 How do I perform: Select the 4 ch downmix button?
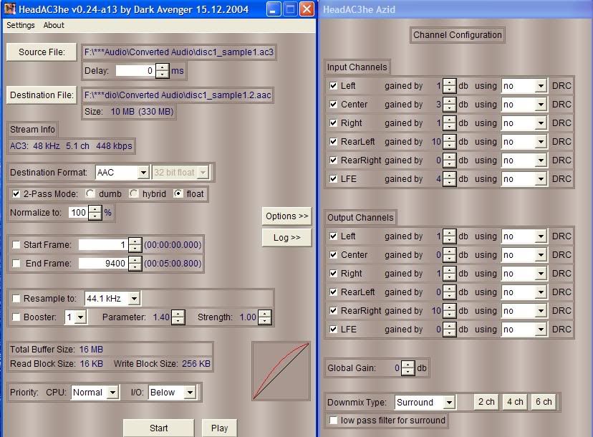click(x=515, y=402)
